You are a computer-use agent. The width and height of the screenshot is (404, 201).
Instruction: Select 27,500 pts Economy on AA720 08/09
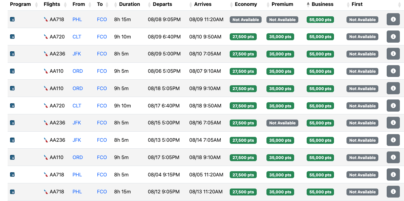click(x=243, y=37)
